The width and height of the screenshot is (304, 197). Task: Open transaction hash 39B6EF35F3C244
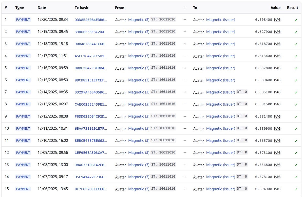(x=91, y=32)
